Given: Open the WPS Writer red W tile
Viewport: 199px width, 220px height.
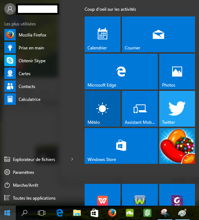Looking at the screenshot, I should [103, 195].
